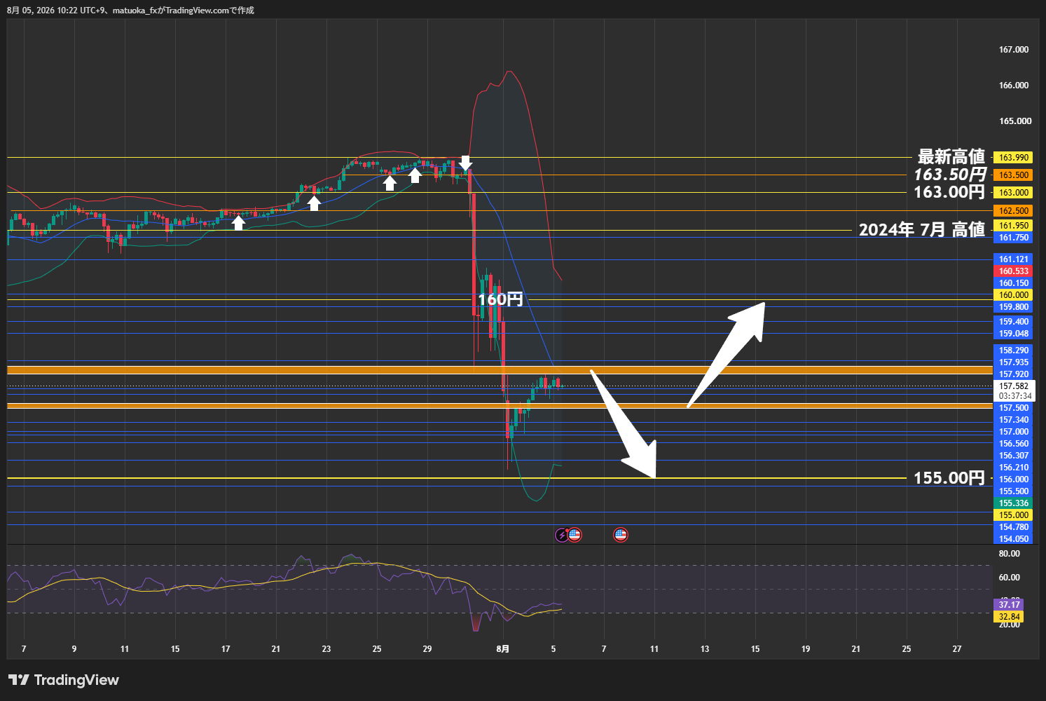The height and width of the screenshot is (701, 1046).
Task: Click the RSI scale 60.00 value
Action: tap(1009, 578)
